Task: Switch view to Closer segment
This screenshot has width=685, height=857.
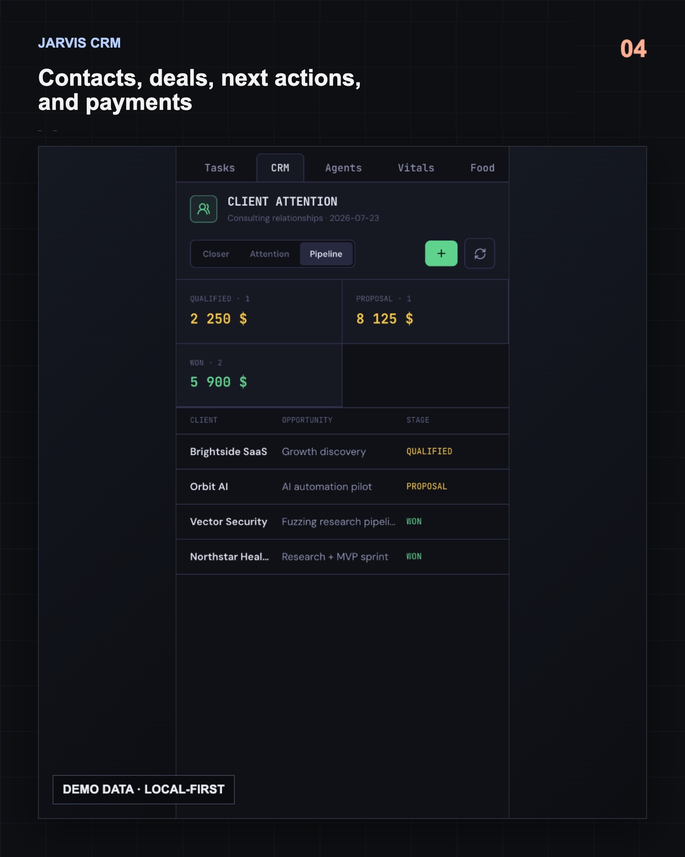Action: click(216, 254)
